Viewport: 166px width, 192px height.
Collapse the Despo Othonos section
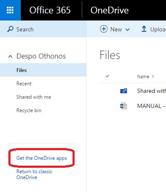point(10,56)
